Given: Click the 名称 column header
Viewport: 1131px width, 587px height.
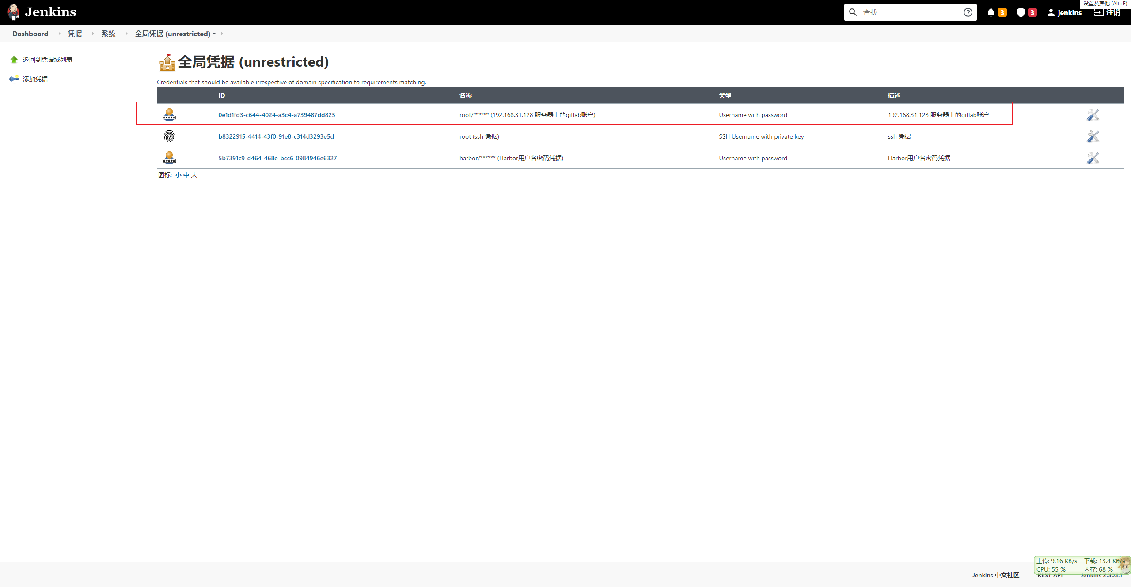Looking at the screenshot, I should point(465,95).
